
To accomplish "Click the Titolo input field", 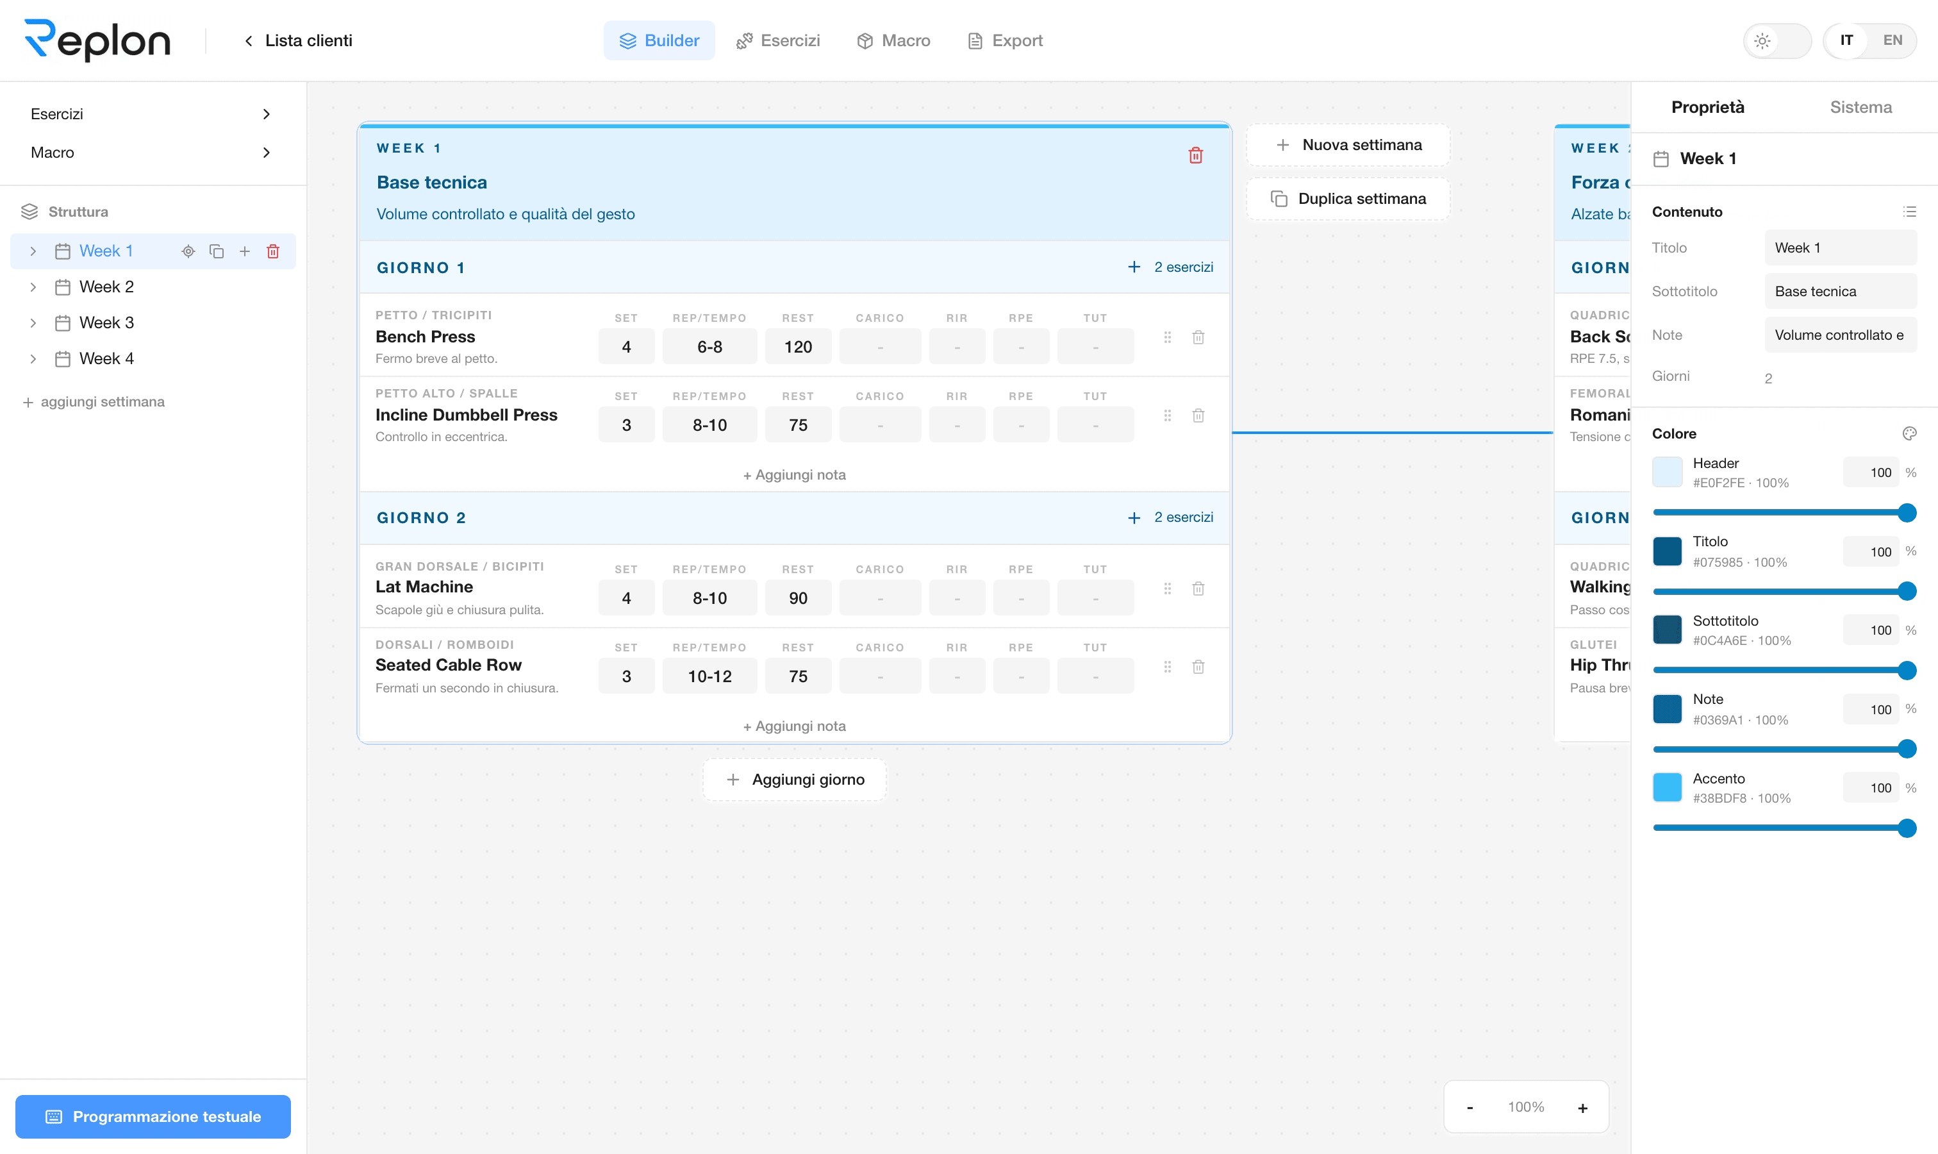I will click(1840, 248).
